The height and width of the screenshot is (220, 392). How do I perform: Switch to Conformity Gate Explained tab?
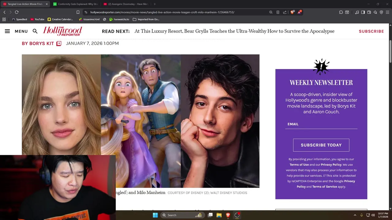[75, 4]
